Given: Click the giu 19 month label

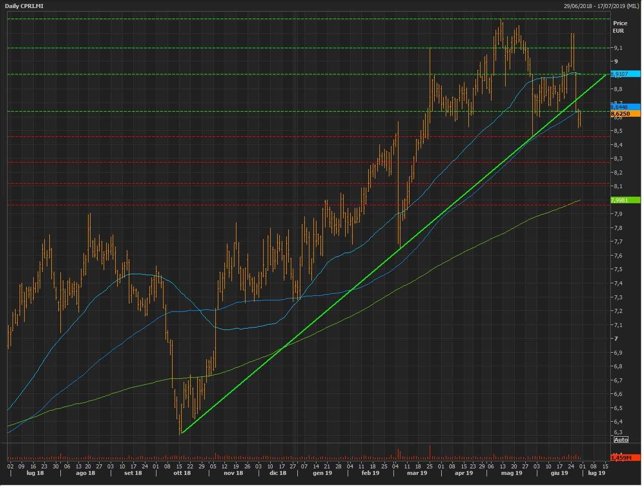Looking at the screenshot, I should [x=559, y=473].
